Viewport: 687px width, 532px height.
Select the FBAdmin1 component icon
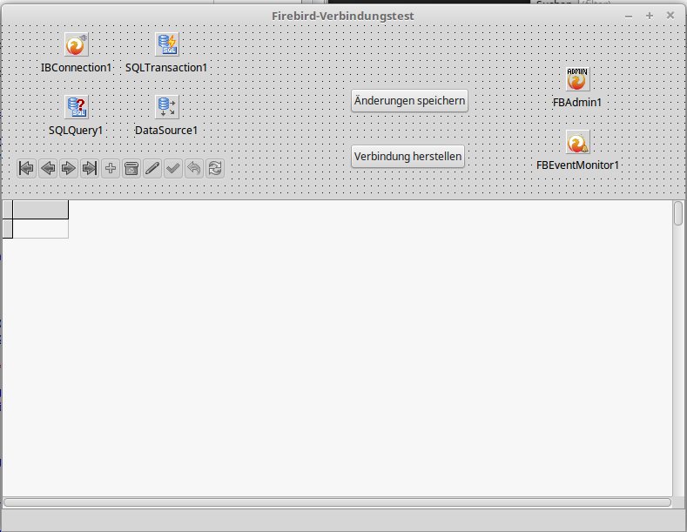tap(577, 79)
